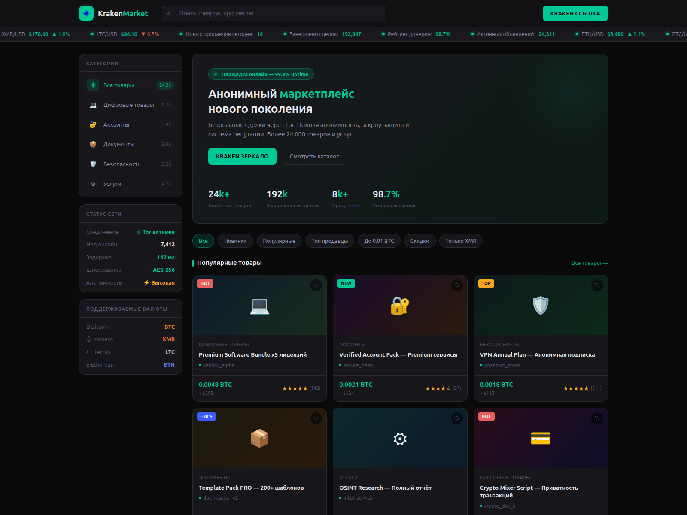The width and height of the screenshot is (687, 515).
Task: Click the KRAKEN ЗЕРКАЛО button
Action: pyautogui.click(x=242, y=156)
